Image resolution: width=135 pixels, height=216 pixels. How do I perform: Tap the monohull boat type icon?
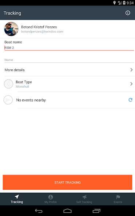pyautogui.click(x=8, y=84)
